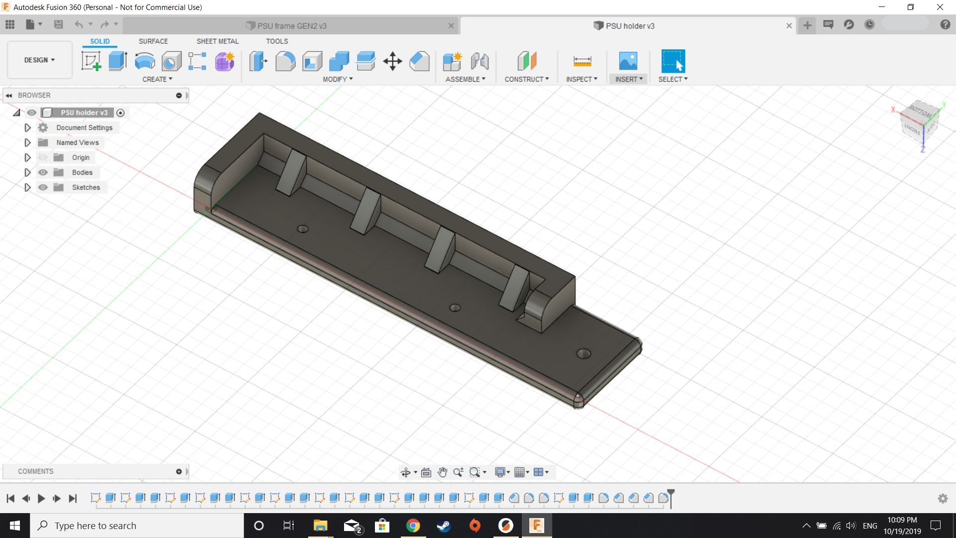Select the Revolve tool
This screenshot has width=956, height=538.
point(145,61)
